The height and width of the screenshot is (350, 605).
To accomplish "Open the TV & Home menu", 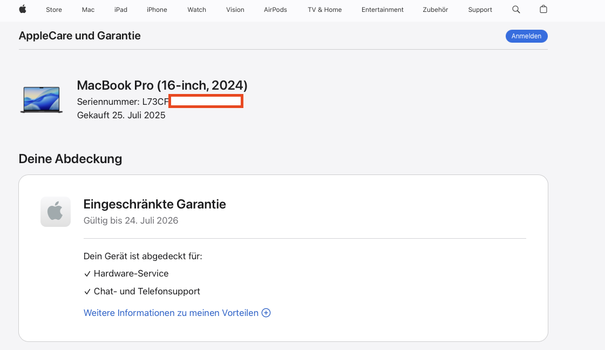I will tap(325, 10).
